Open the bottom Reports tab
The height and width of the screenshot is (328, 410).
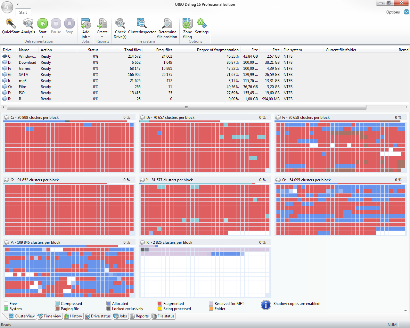[x=139, y=316]
